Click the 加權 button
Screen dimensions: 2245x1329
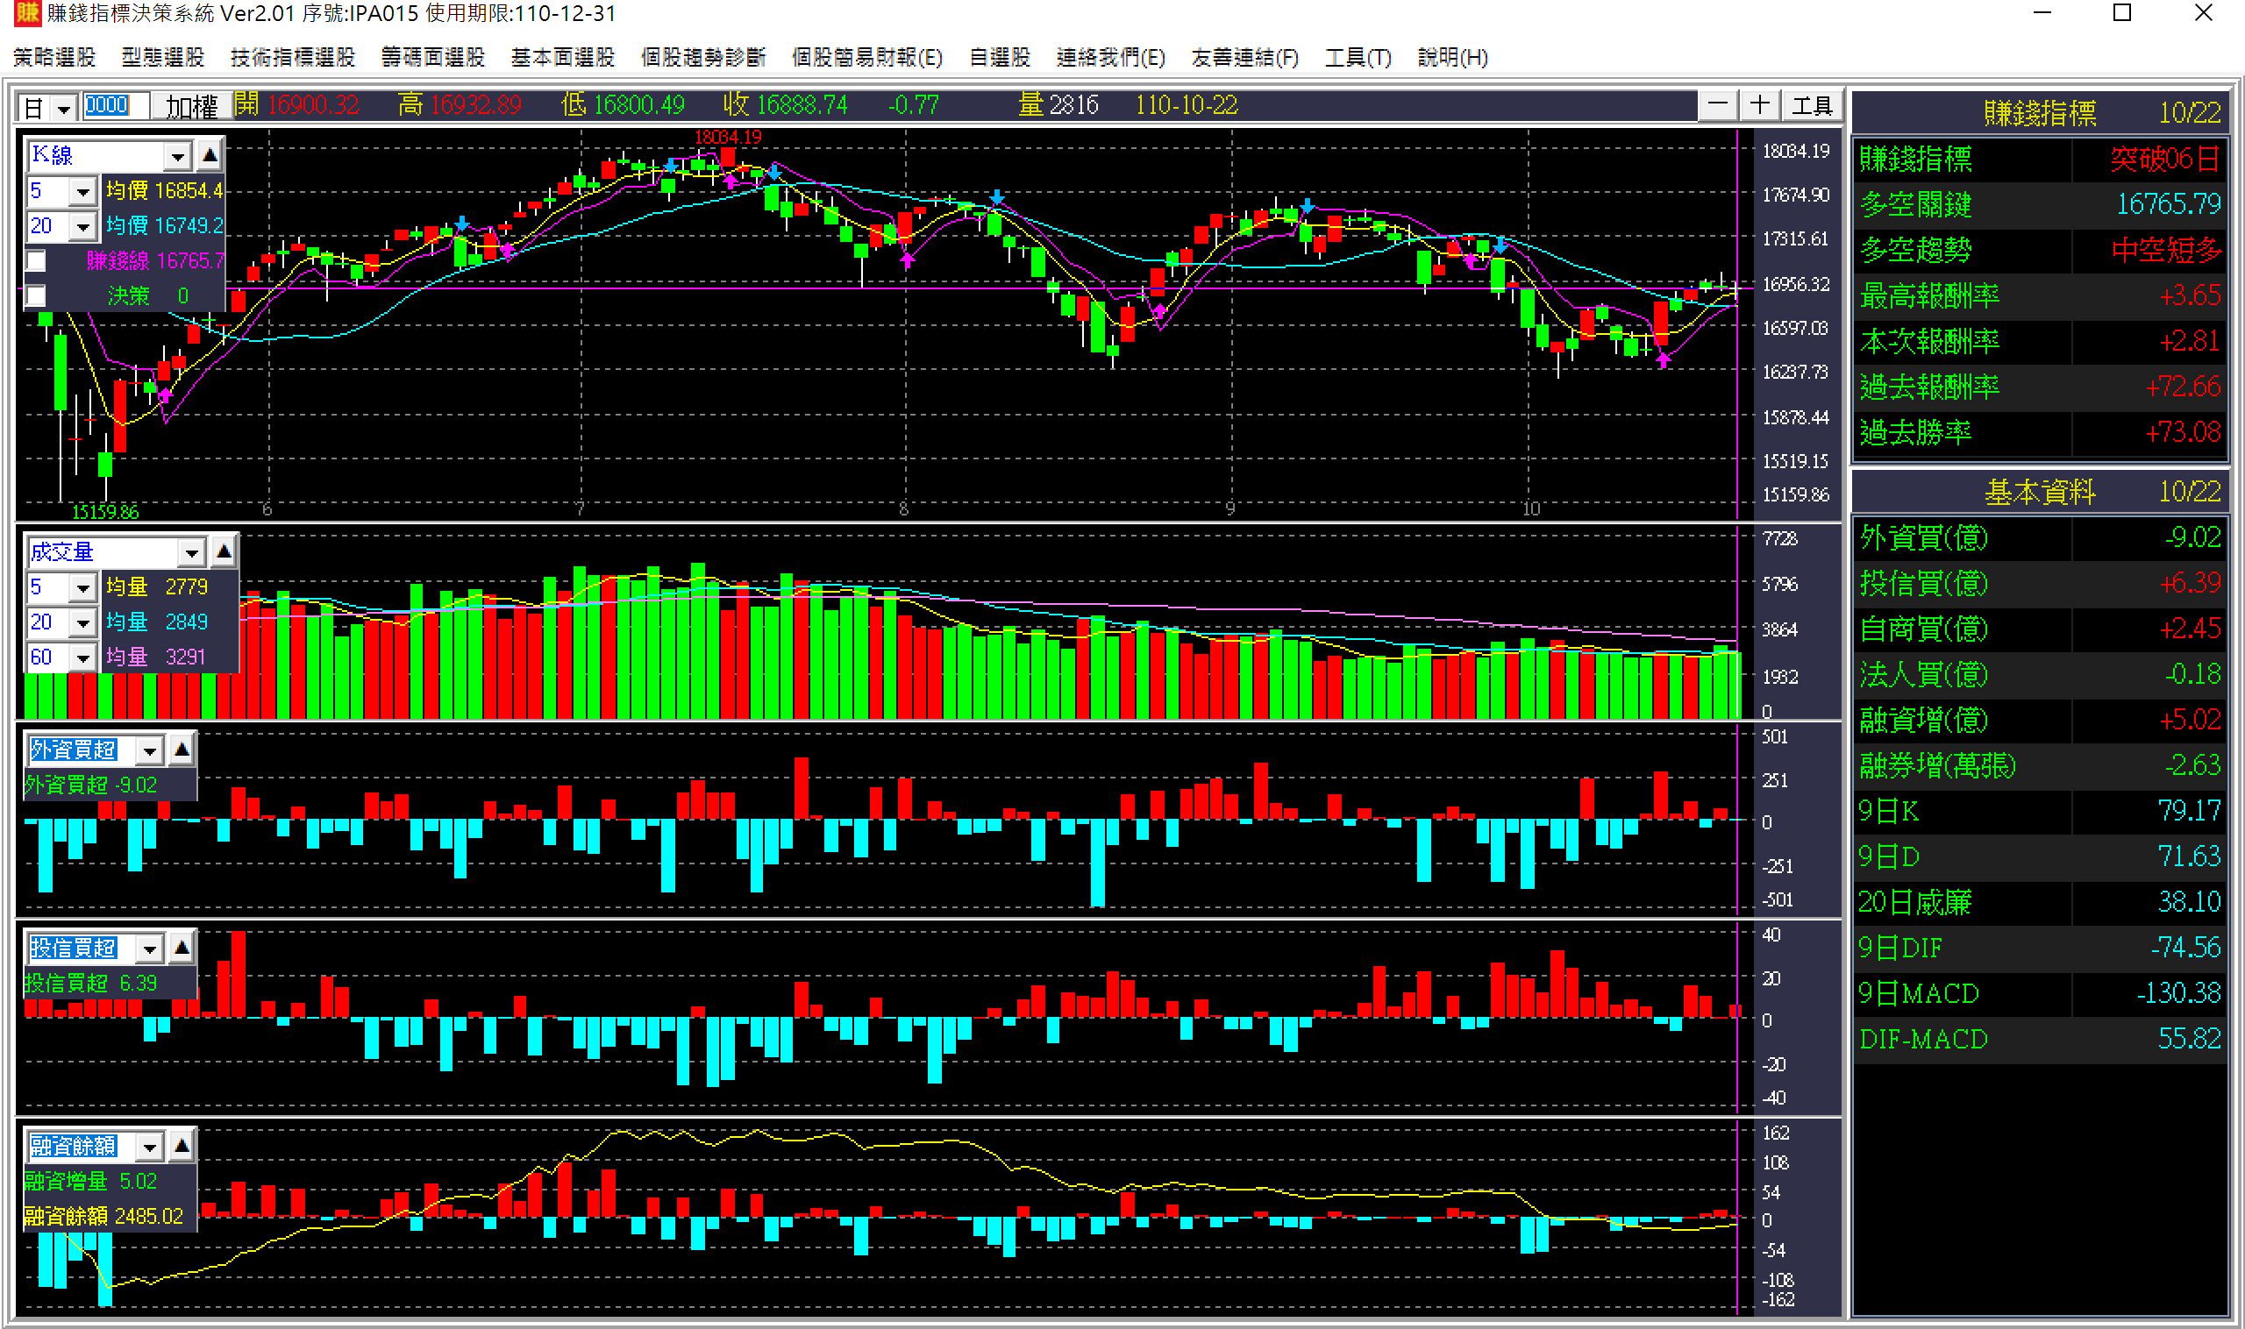[191, 107]
